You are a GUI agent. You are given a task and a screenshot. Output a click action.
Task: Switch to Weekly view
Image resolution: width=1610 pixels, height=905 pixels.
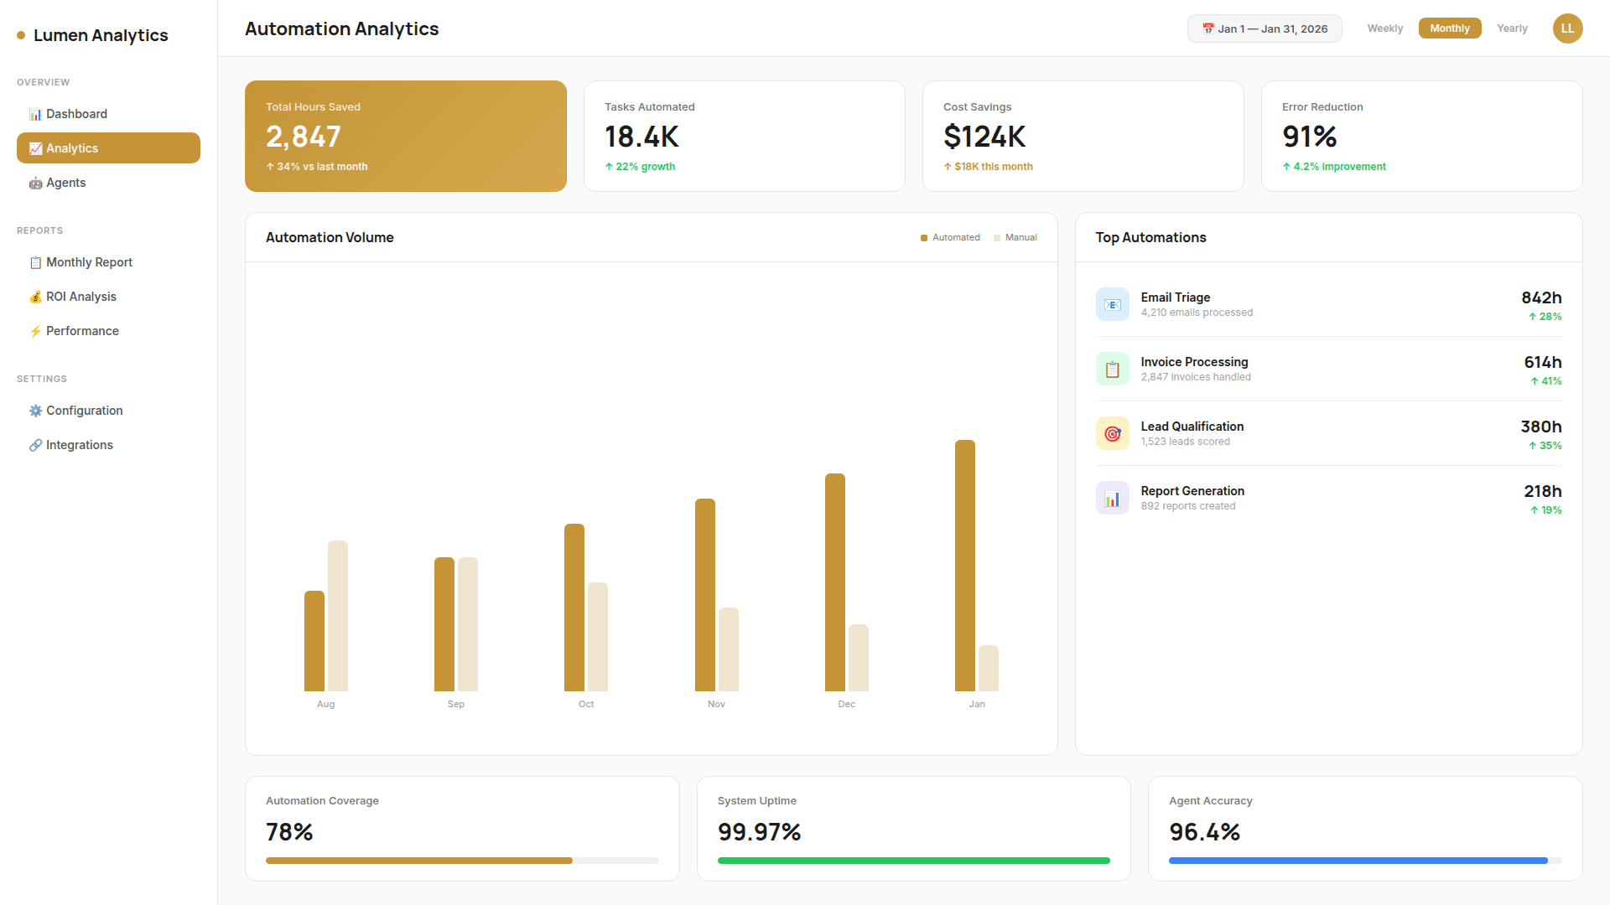1385,28
